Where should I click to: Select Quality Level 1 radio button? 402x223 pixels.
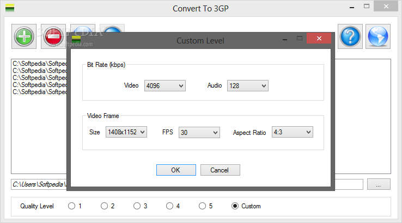[71, 206]
